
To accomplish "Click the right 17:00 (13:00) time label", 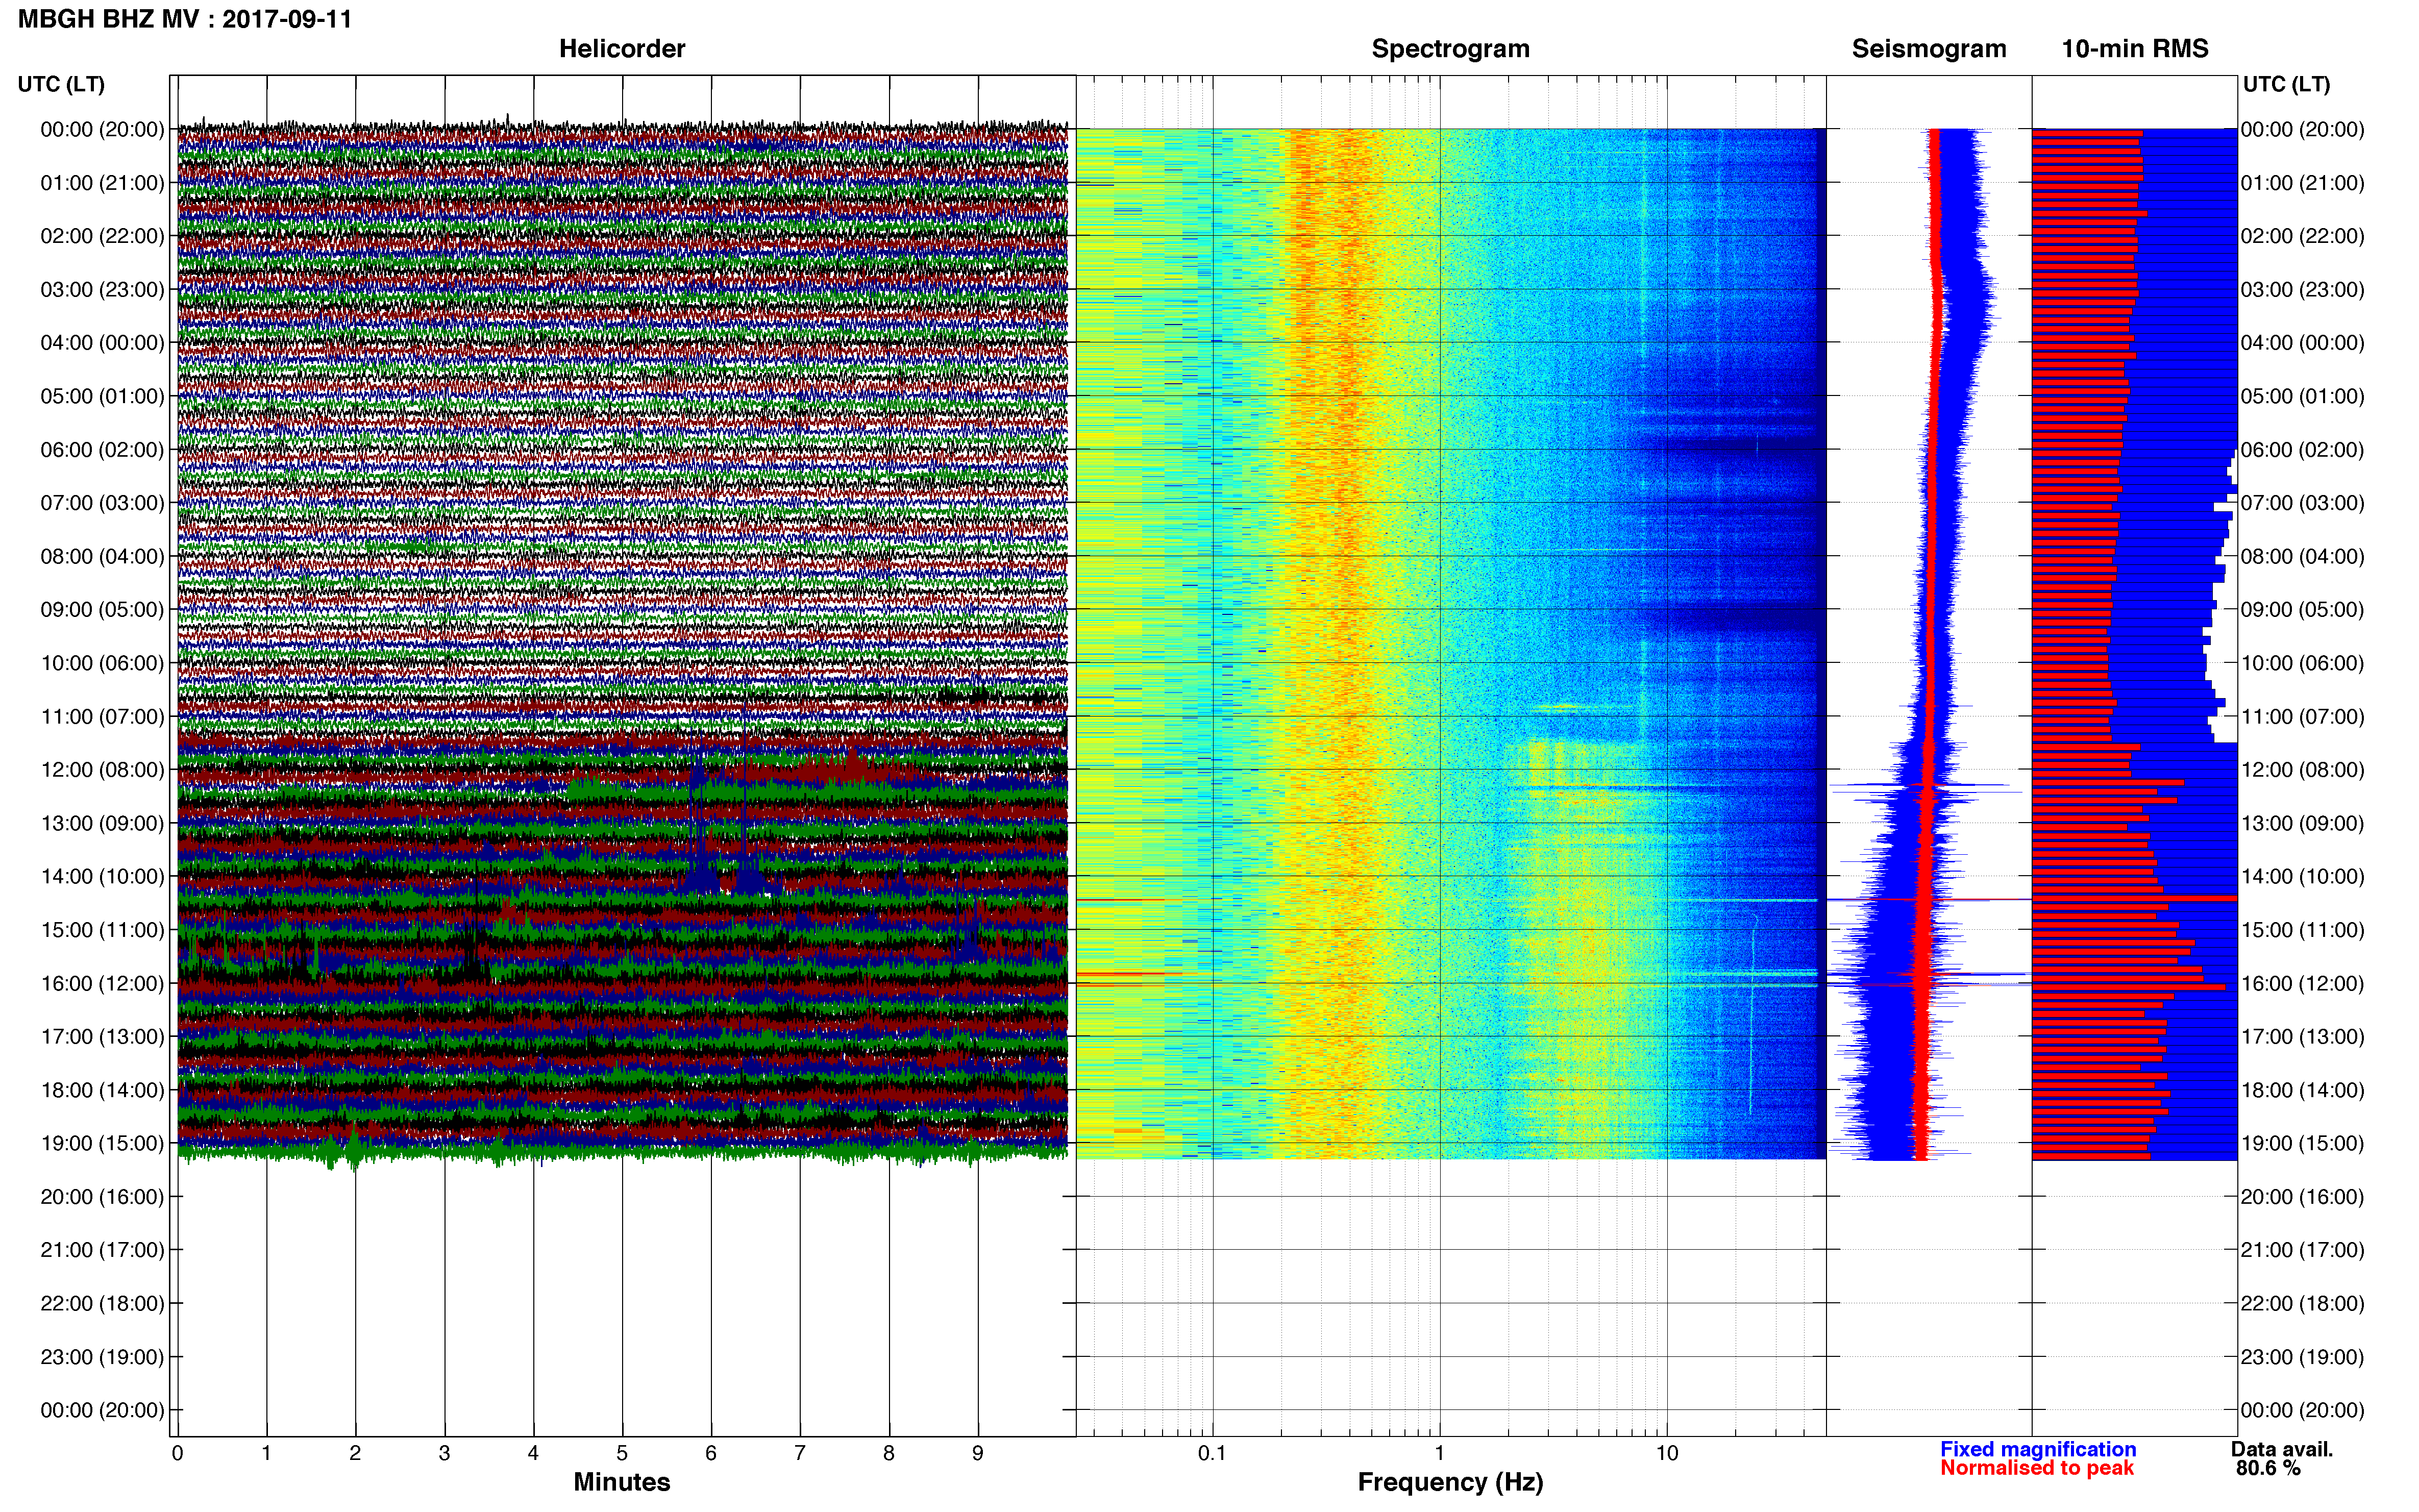I will (2302, 1037).
